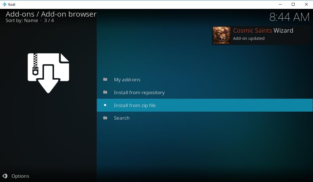Viewport: 313px width, 182px height.
Task: Click the folder icon next to Install from repository
Action: pyautogui.click(x=105, y=92)
